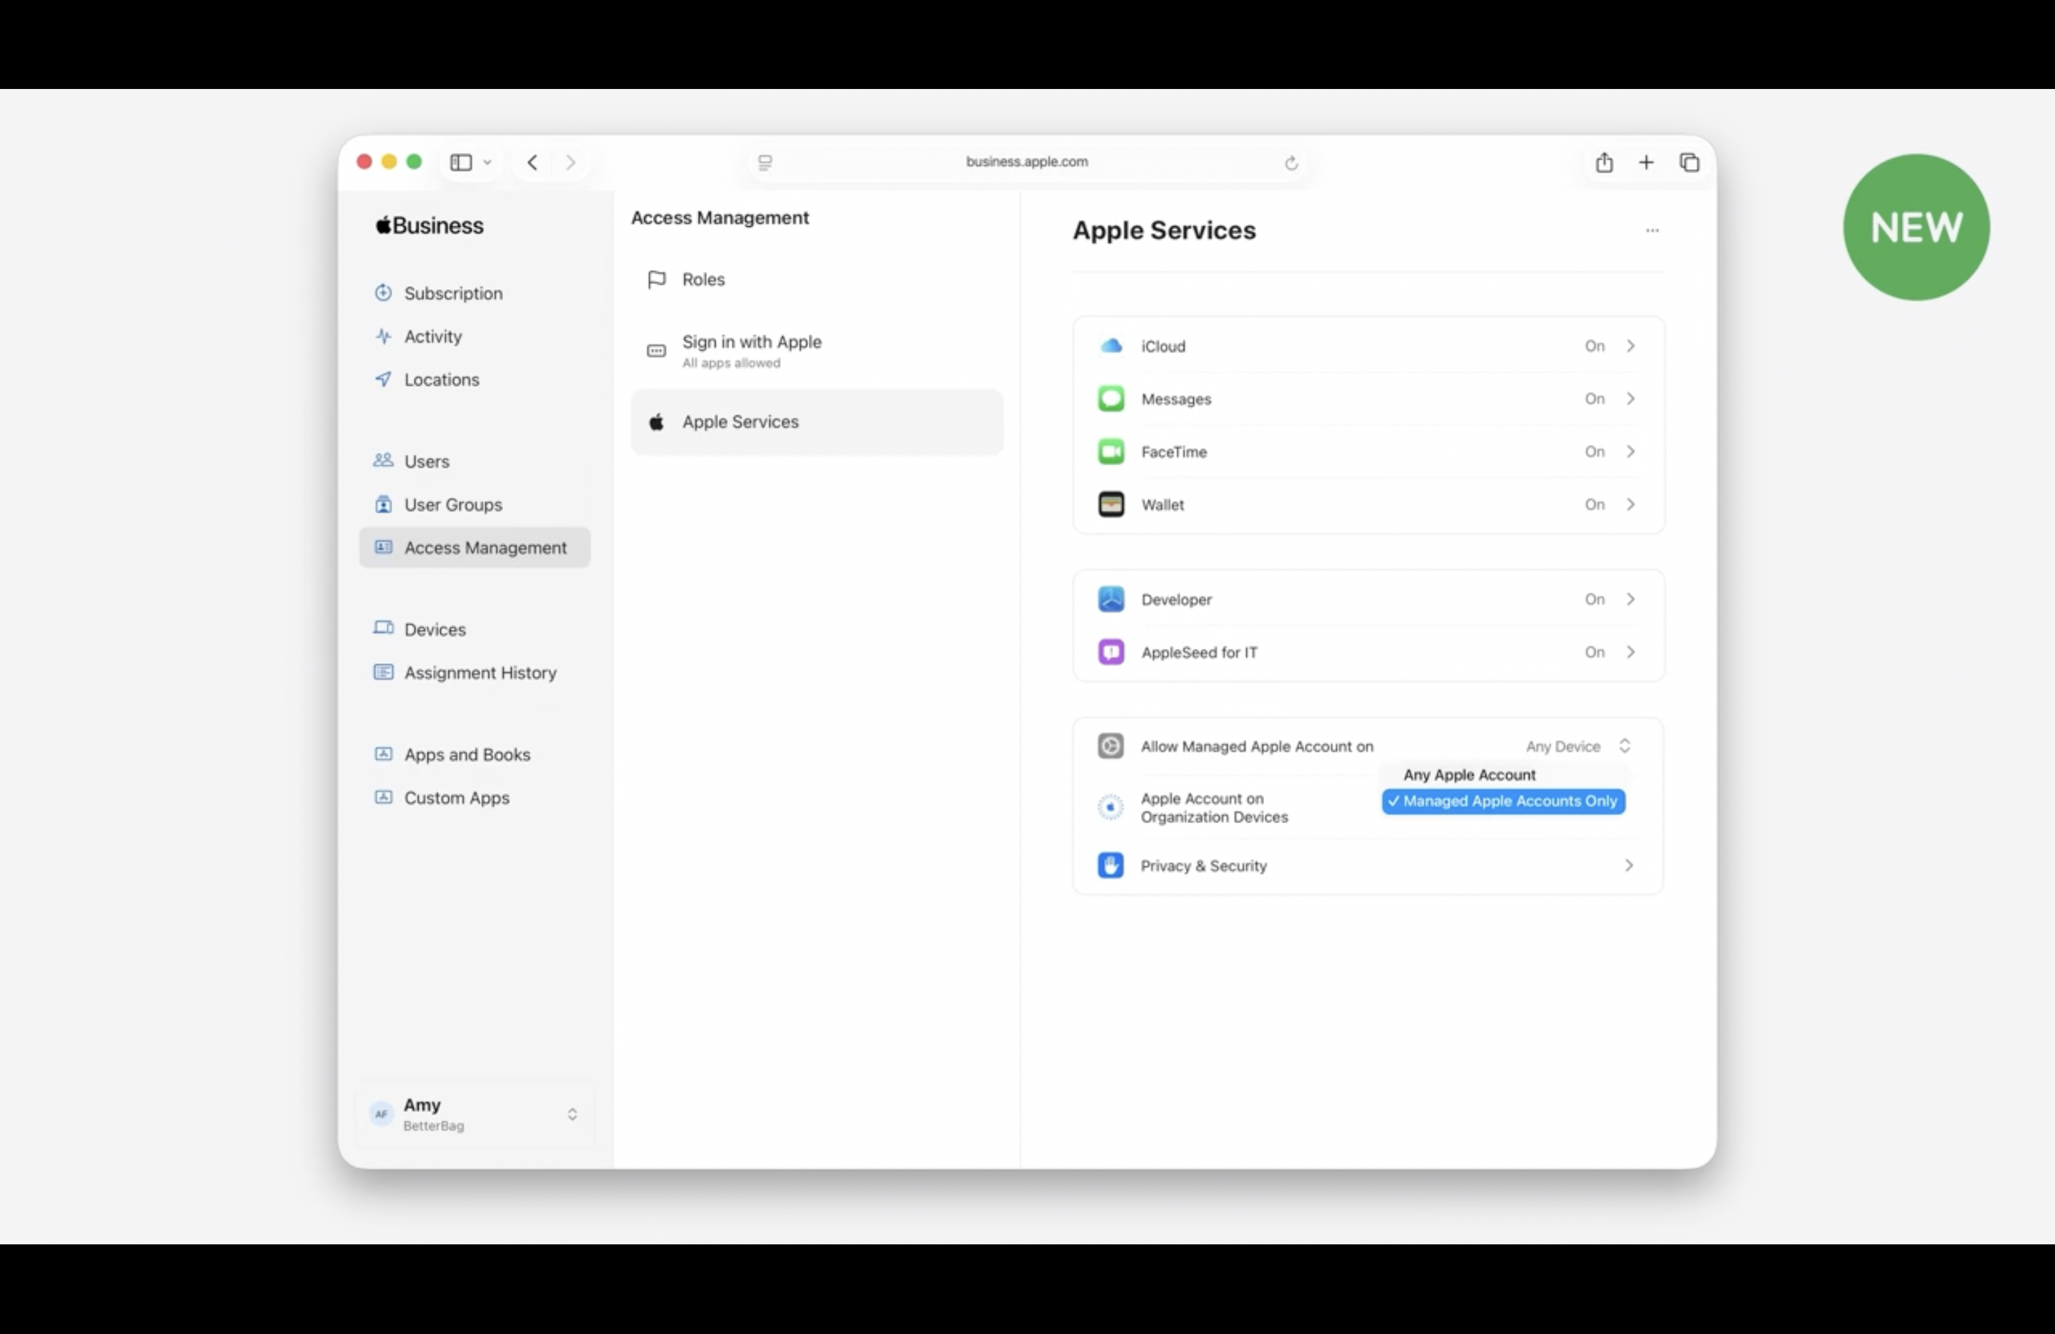2055x1334 pixels.
Task: Click the Wallet On status
Action: tap(1594, 504)
